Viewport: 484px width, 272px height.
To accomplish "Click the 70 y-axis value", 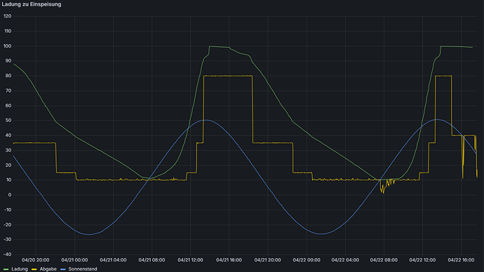I will pos(8,90).
